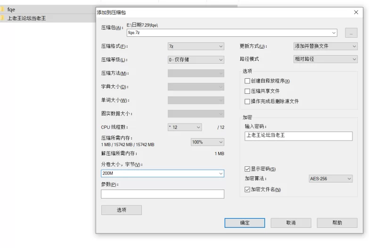This screenshot has height=248, width=377.
Task: Close the 添加到压缩包 dialog
Action: click(x=356, y=12)
